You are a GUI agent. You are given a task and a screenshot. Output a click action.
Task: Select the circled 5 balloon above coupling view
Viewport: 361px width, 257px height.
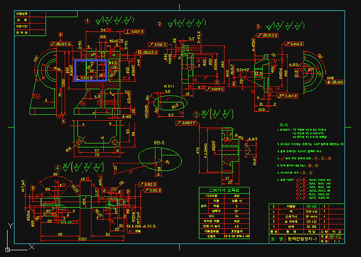coord(258,27)
